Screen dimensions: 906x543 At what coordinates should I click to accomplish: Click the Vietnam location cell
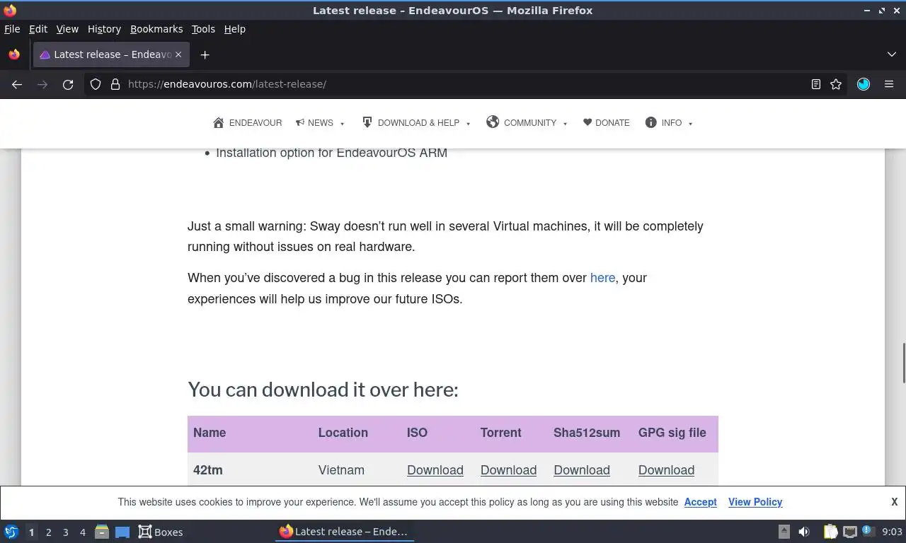341,470
